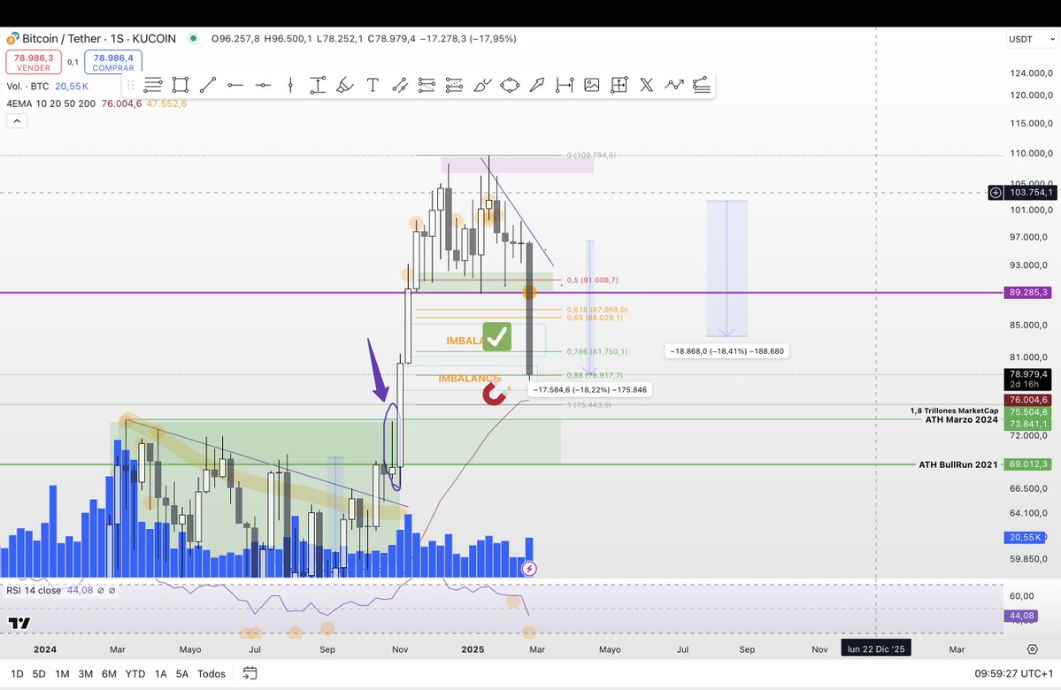Select the horizontal line tool
Viewport: 1061px width, 690px height.
(263, 85)
